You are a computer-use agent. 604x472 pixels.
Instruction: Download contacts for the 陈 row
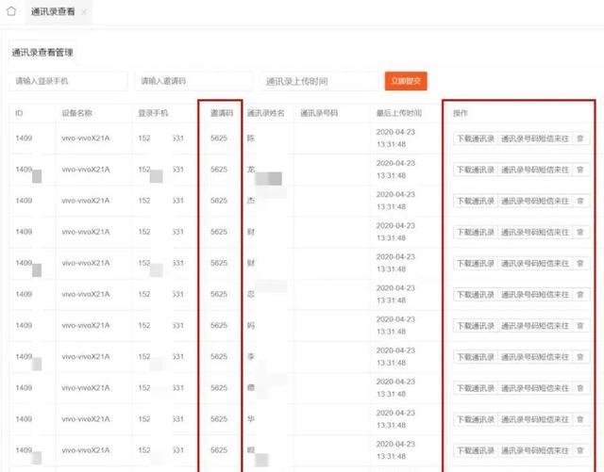(x=476, y=138)
